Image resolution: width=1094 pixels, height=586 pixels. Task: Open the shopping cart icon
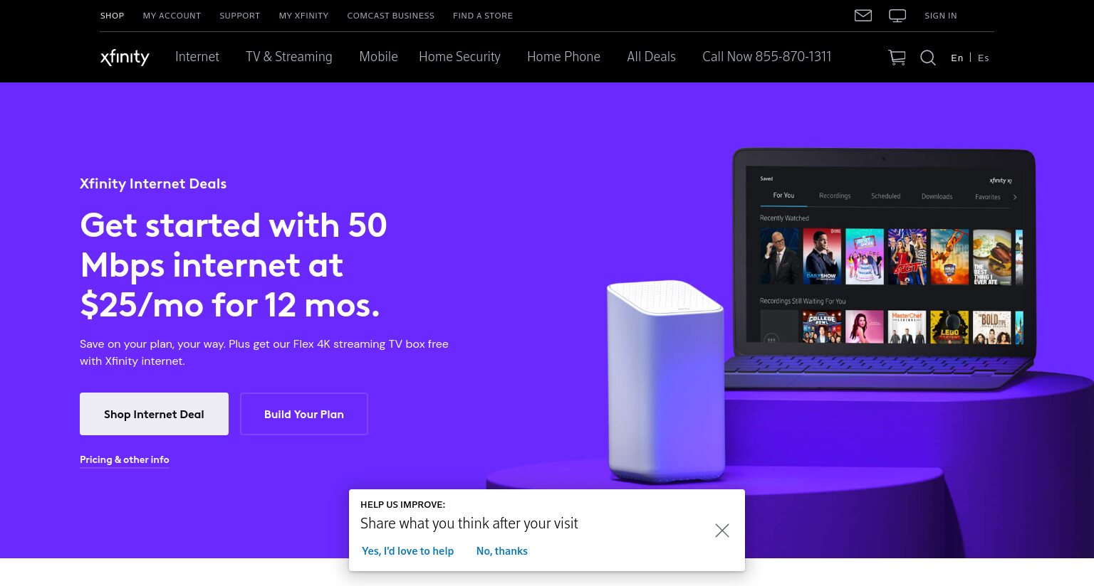[x=897, y=58]
